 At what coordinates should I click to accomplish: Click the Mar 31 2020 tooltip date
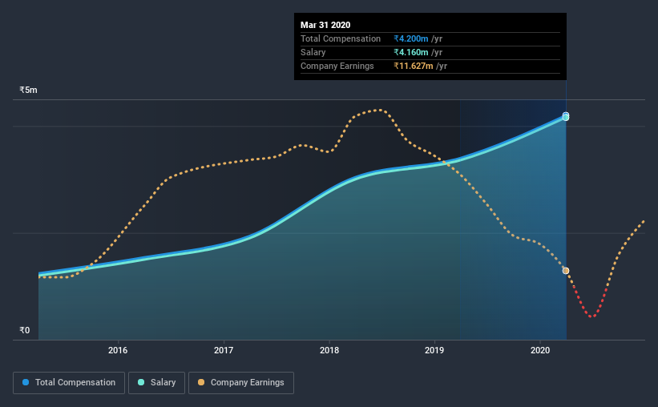click(325, 25)
